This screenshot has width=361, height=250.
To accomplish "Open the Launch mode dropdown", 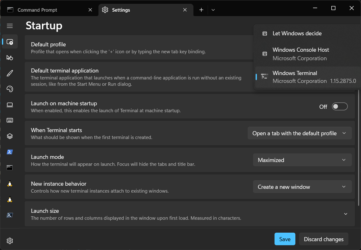I will [x=302, y=160].
